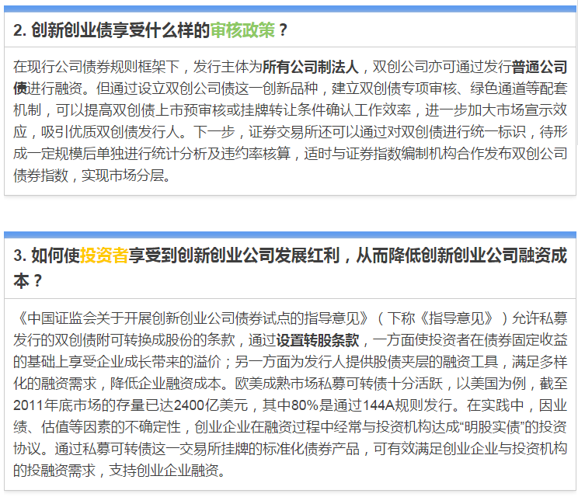The width and height of the screenshot is (578, 497).
Task: Click the text '其中80%是通过144A规则发行'
Action: pos(357,405)
